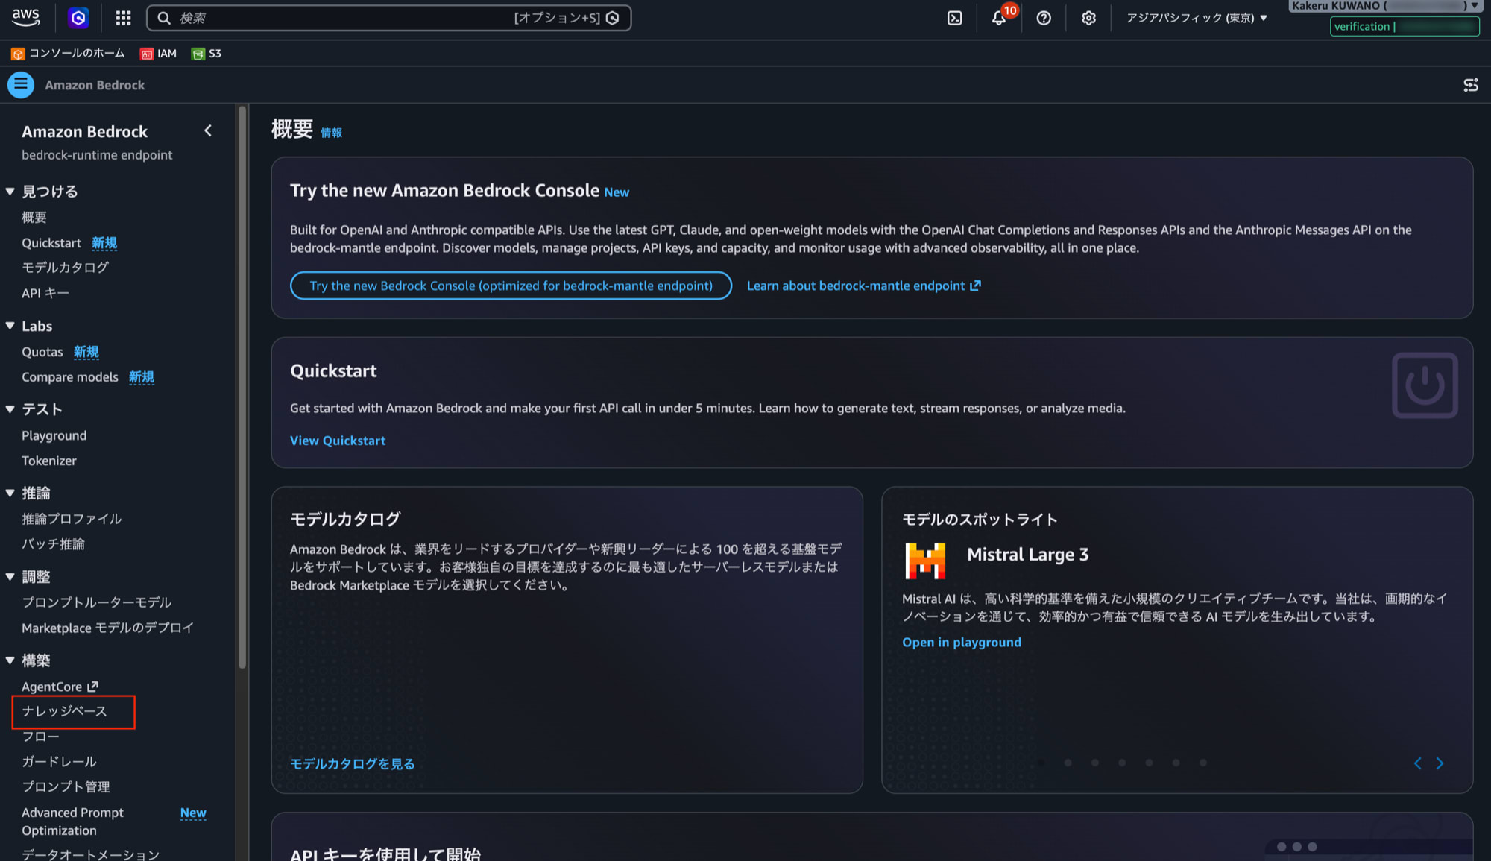Open the Amazon Q hexagon icon
The height and width of the screenshot is (861, 1491).
[x=78, y=18]
